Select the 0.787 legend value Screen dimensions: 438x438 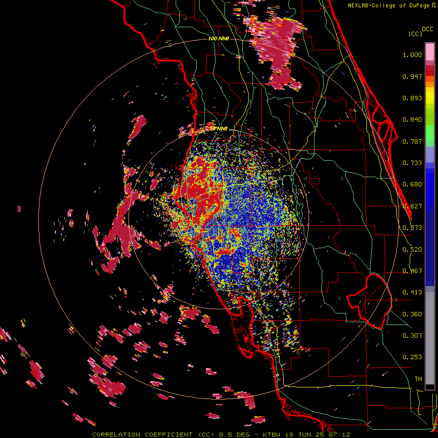coord(412,141)
